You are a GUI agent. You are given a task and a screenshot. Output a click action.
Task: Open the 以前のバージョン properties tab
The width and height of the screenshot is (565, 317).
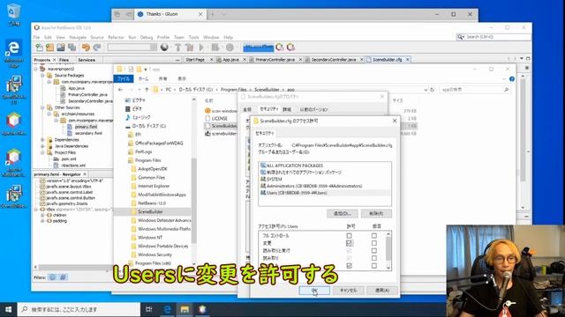coord(314,109)
